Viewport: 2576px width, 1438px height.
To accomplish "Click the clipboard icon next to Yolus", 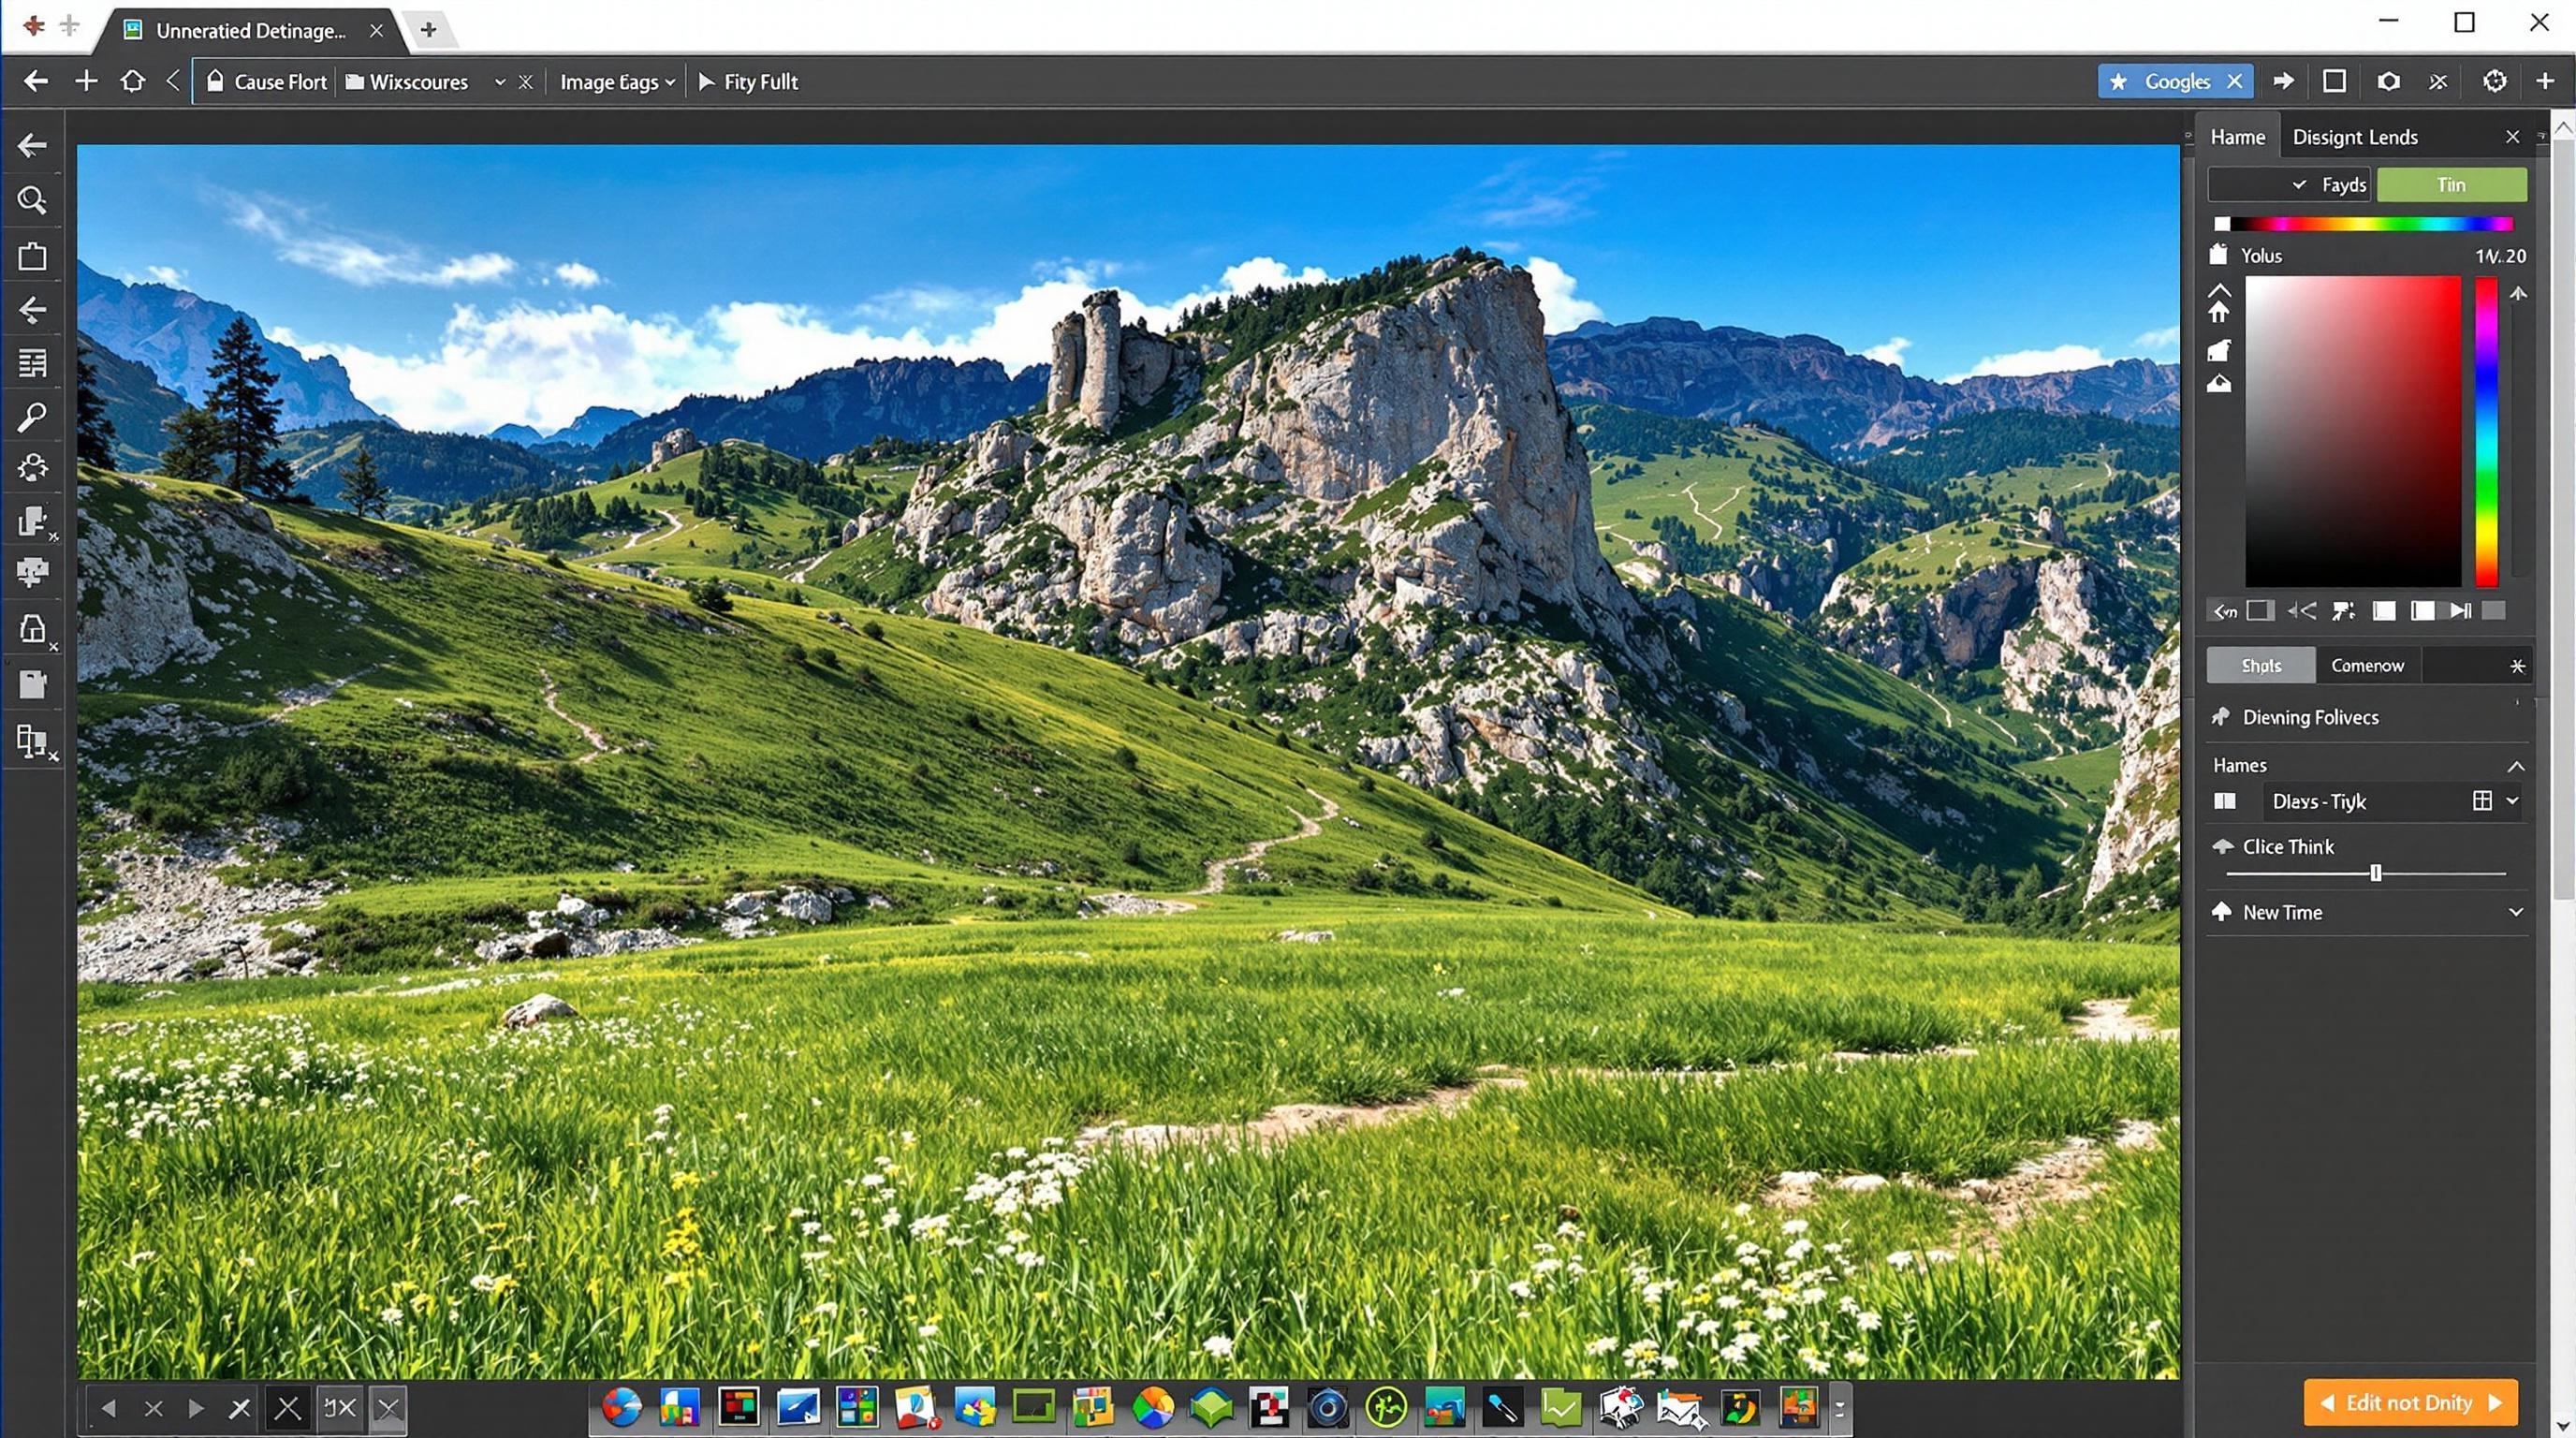I will point(2218,254).
